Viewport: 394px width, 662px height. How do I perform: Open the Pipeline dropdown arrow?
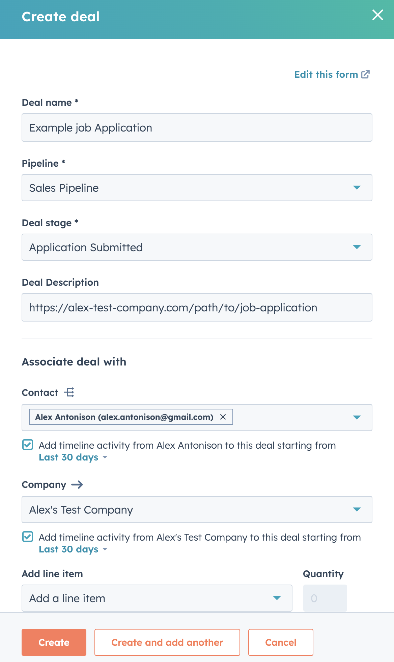coord(357,188)
